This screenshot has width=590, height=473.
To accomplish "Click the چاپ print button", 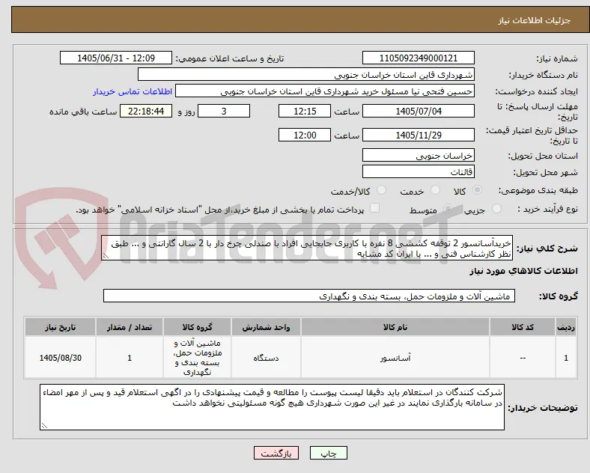I will click(x=329, y=453).
